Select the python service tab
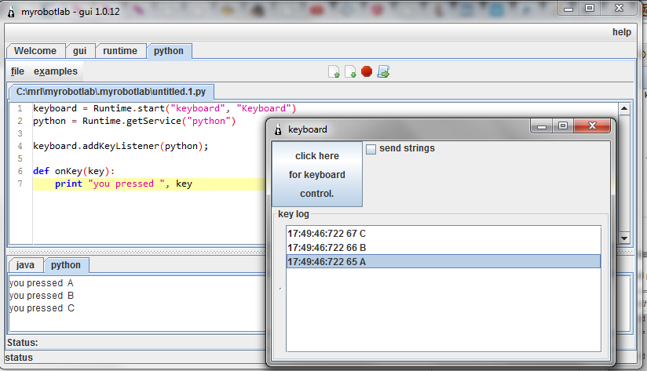 click(x=169, y=51)
